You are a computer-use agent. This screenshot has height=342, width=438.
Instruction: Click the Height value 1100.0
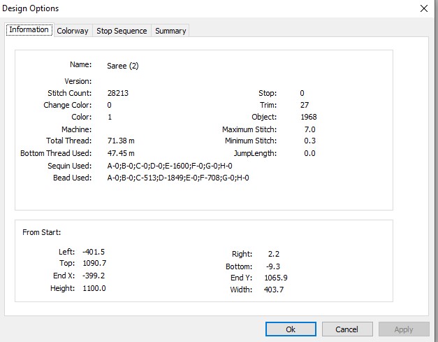tap(94, 288)
